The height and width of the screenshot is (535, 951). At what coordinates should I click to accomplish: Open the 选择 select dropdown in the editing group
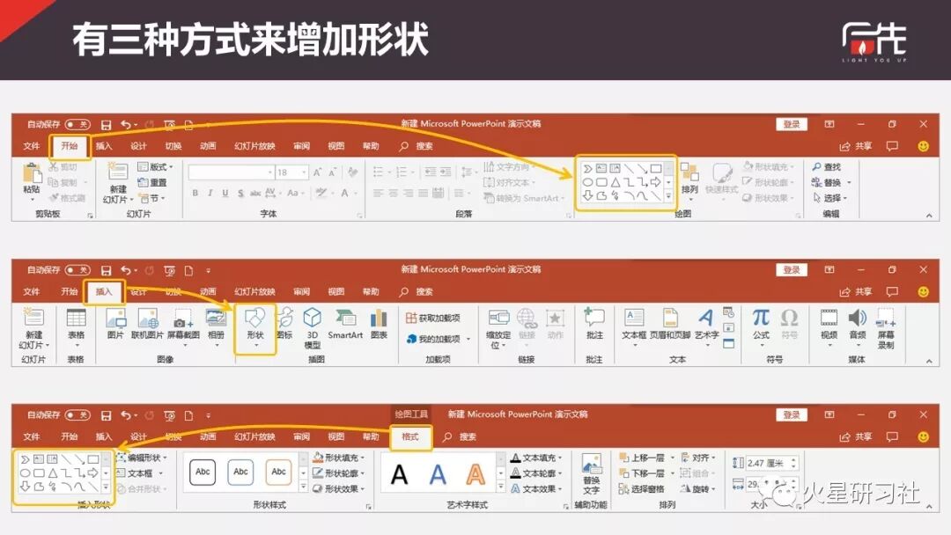(829, 197)
